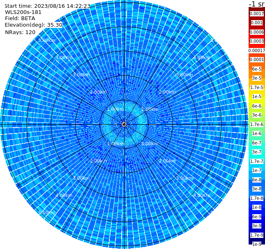Screen dimensions: 265x249
Task: Click the 0.0001 colorbar label
Action: click(257, 59)
